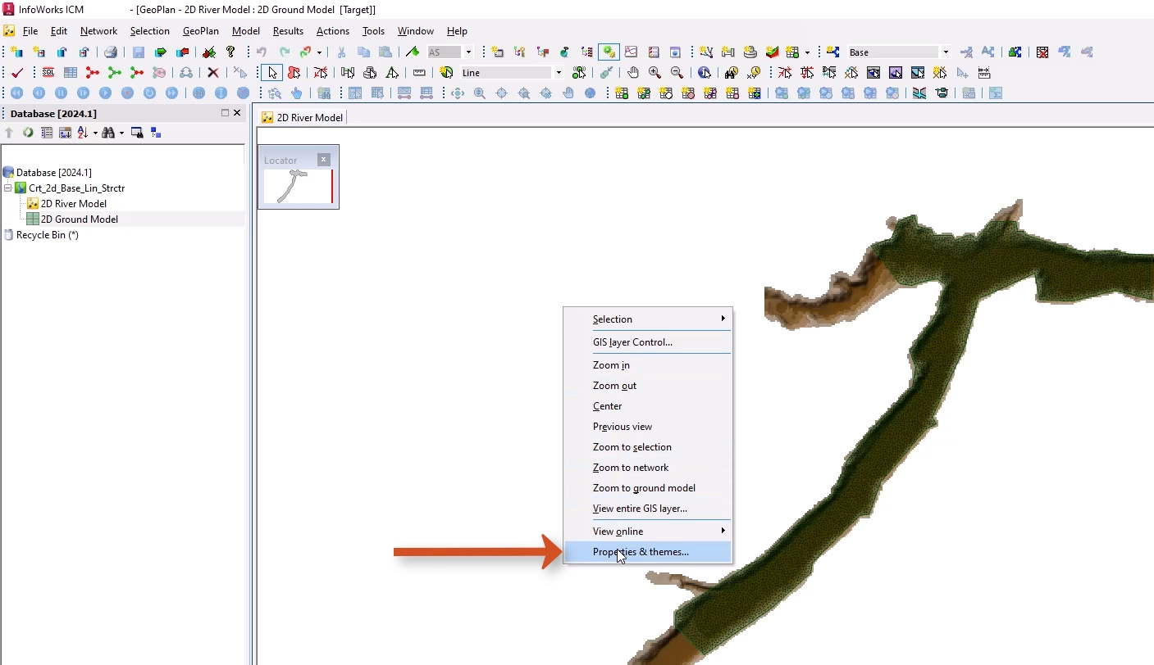Viewport: 1154px width, 665px height.
Task: Select the Zoom out magnifier tool
Action: point(677,73)
